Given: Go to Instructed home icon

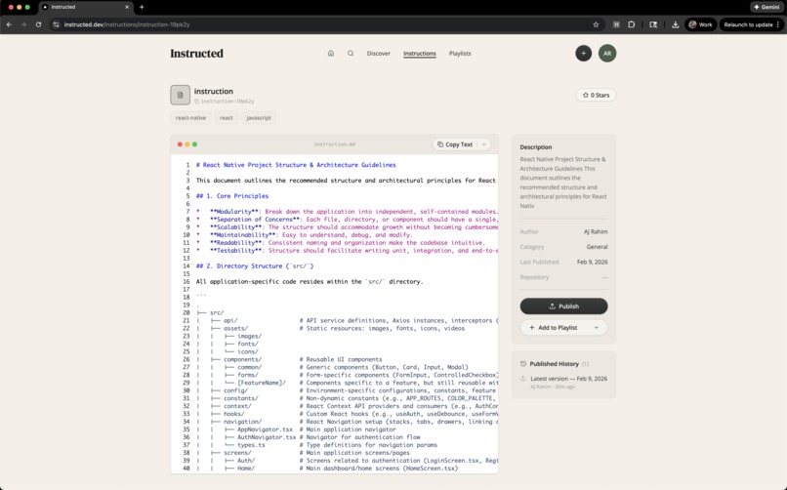Looking at the screenshot, I should [x=331, y=53].
